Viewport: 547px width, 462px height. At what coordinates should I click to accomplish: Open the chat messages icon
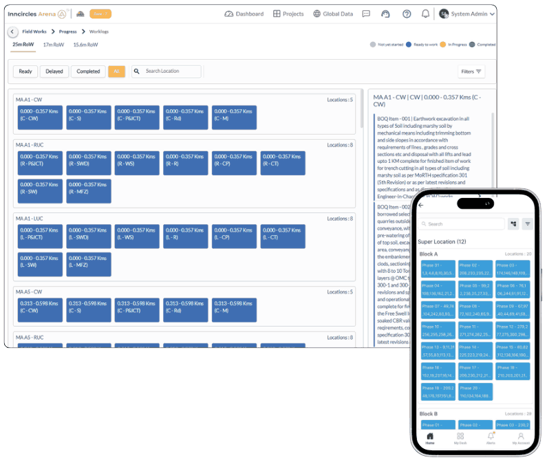(366, 14)
